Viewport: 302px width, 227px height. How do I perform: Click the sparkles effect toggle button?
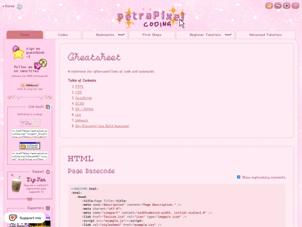tap(278, 6)
